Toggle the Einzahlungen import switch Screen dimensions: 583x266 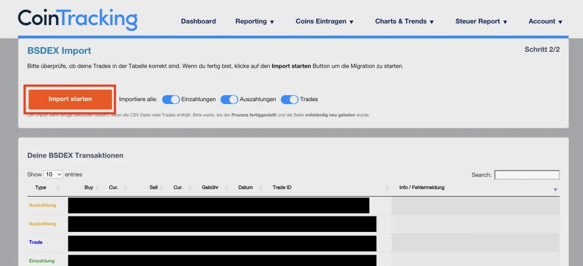click(171, 99)
